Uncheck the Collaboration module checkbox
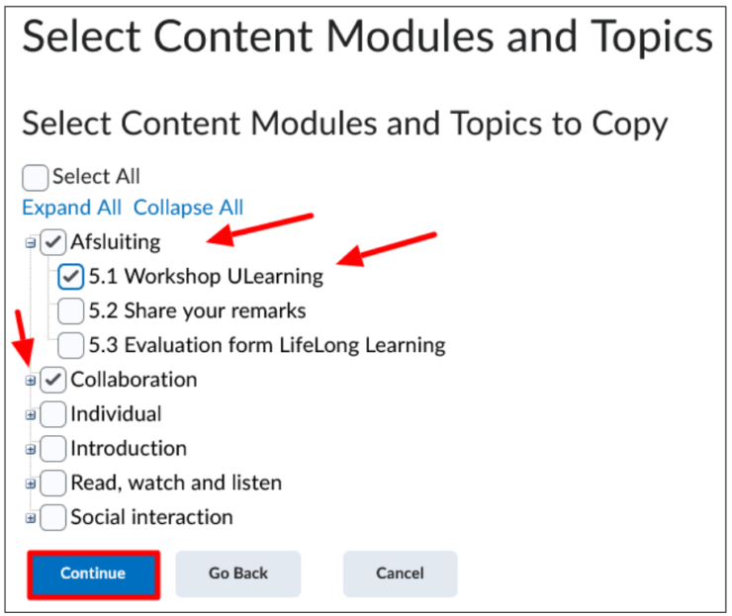Viewport: 732px width, 616px height. point(52,380)
